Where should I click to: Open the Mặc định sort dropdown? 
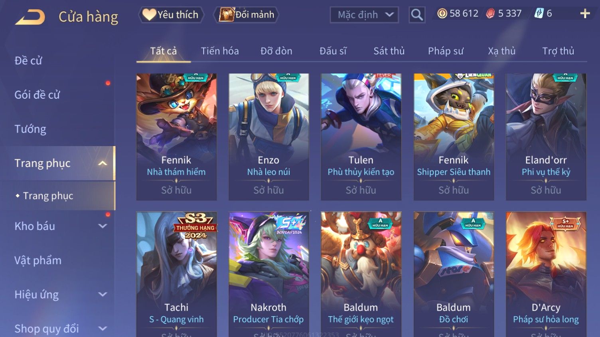click(364, 15)
